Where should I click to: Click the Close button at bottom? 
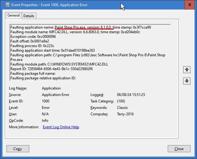179,149
